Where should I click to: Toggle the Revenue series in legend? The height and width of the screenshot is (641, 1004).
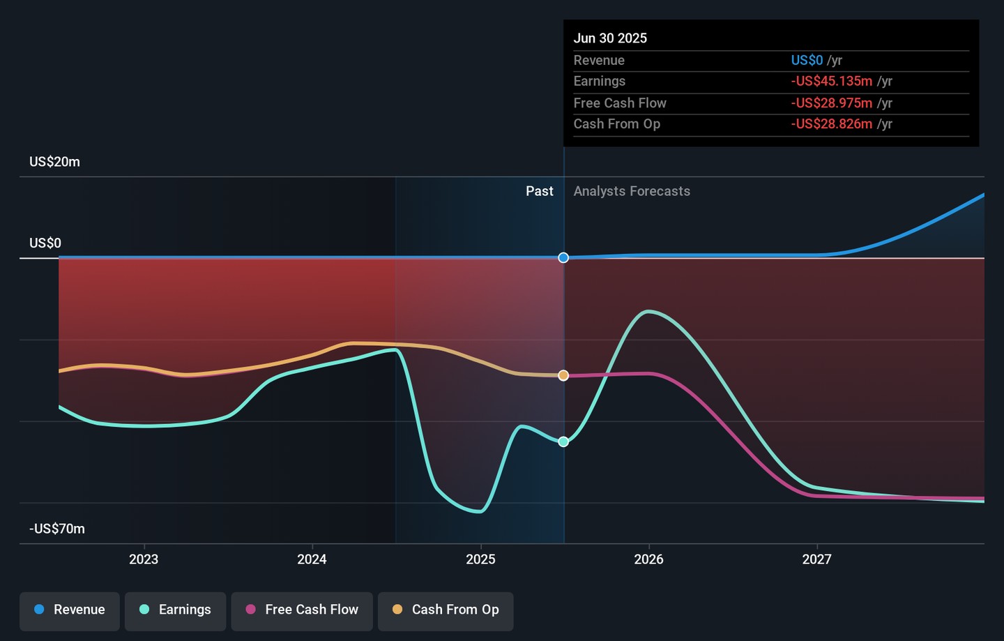coord(70,610)
